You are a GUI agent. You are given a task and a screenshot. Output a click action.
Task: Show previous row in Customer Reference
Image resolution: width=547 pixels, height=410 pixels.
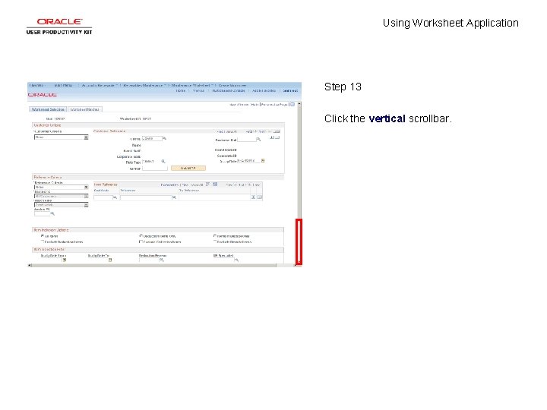point(256,131)
